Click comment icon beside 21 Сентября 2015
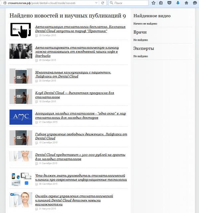 click(x=36, y=122)
